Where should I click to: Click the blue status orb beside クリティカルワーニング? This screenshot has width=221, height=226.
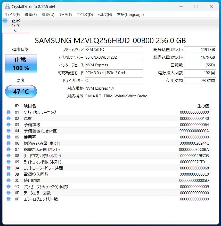click(9, 112)
